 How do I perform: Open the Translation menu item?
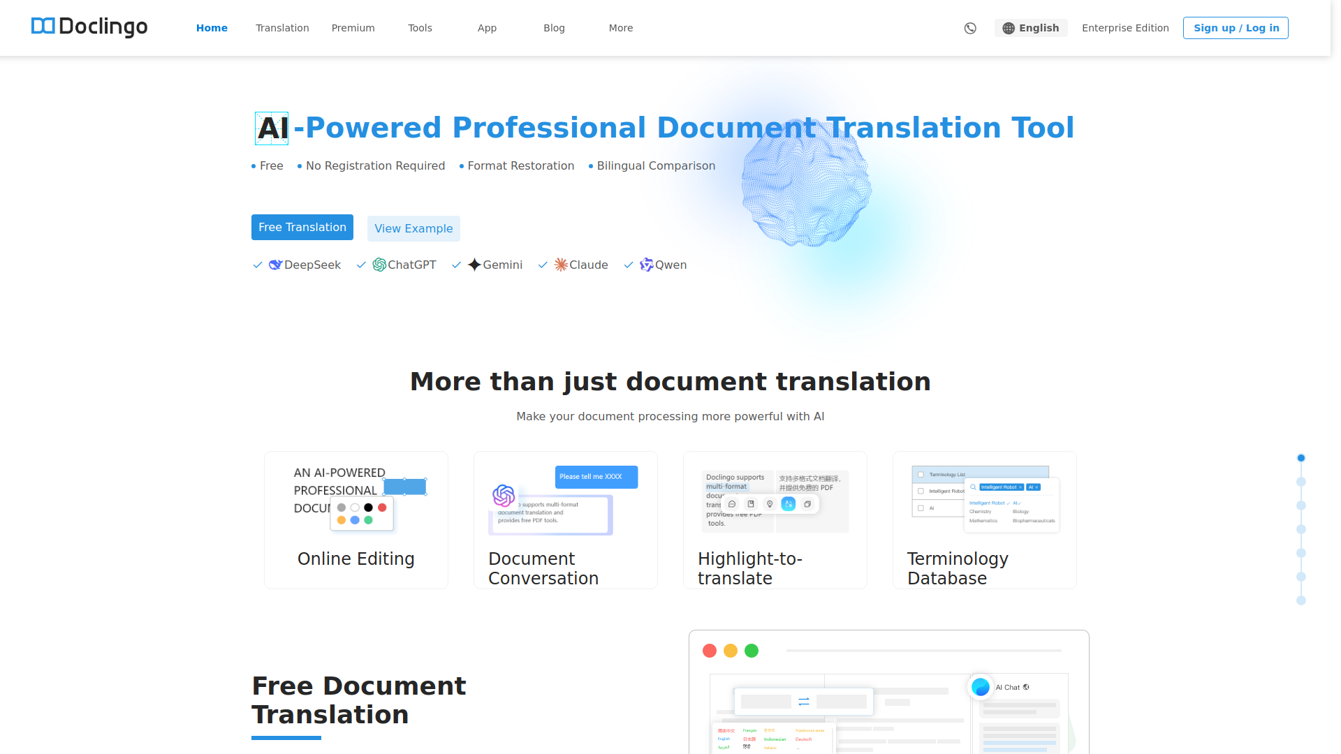pos(282,28)
